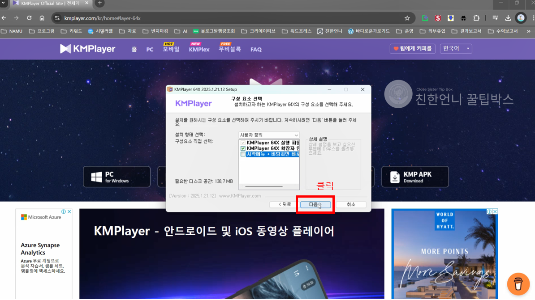Click the horizontal scrollbar in component list

264,186
